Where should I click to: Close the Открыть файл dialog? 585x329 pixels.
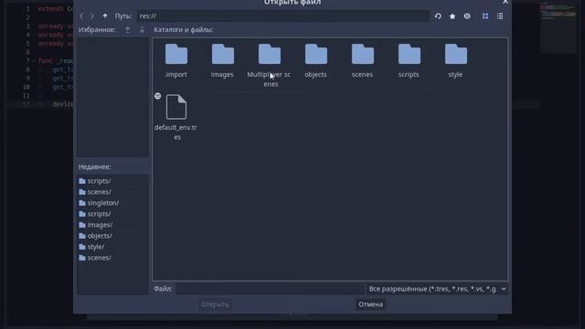pos(505,2)
